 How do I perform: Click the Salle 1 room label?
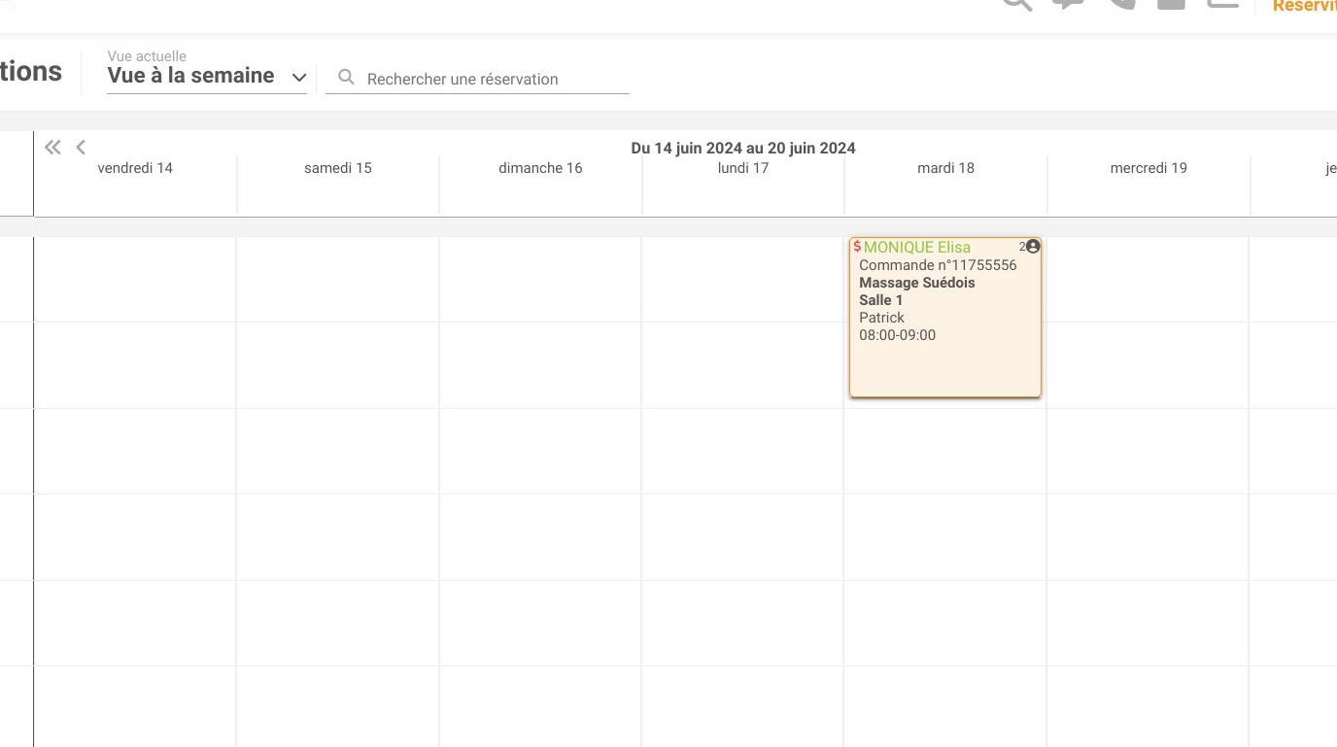(x=880, y=300)
